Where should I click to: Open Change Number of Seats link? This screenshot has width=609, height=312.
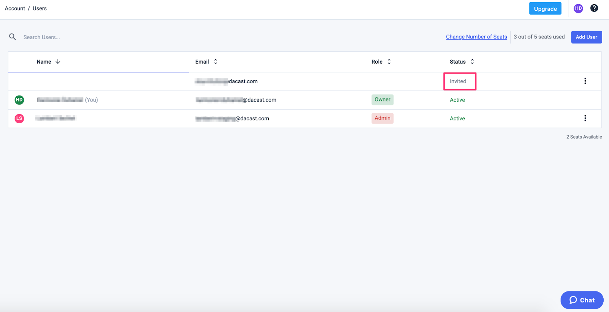click(x=476, y=37)
